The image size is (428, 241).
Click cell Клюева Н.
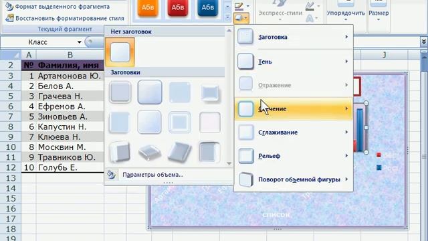[70, 137]
